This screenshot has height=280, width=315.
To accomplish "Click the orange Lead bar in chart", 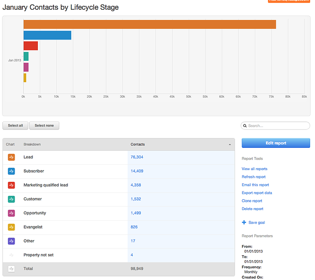I will [149, 24].
